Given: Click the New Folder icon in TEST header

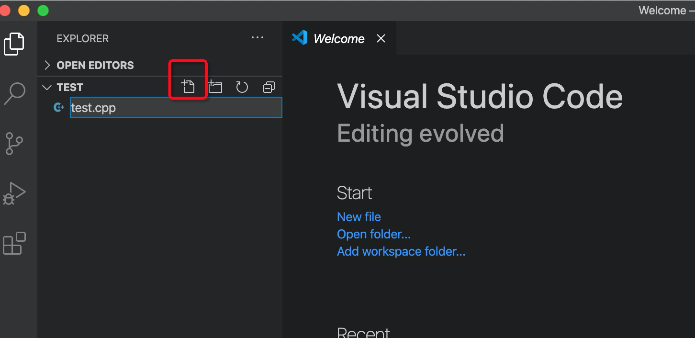Looking at the screenshot, I should click(215, 87).
